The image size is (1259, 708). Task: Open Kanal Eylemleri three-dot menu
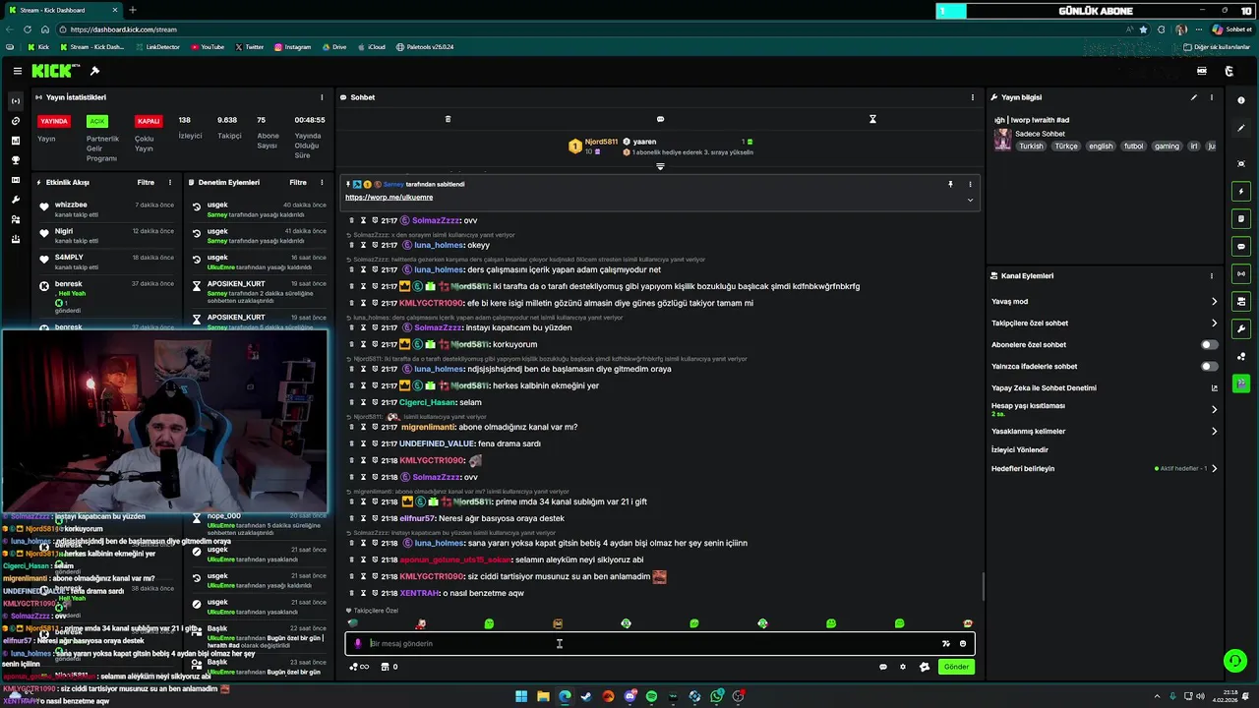[1211, 276]
